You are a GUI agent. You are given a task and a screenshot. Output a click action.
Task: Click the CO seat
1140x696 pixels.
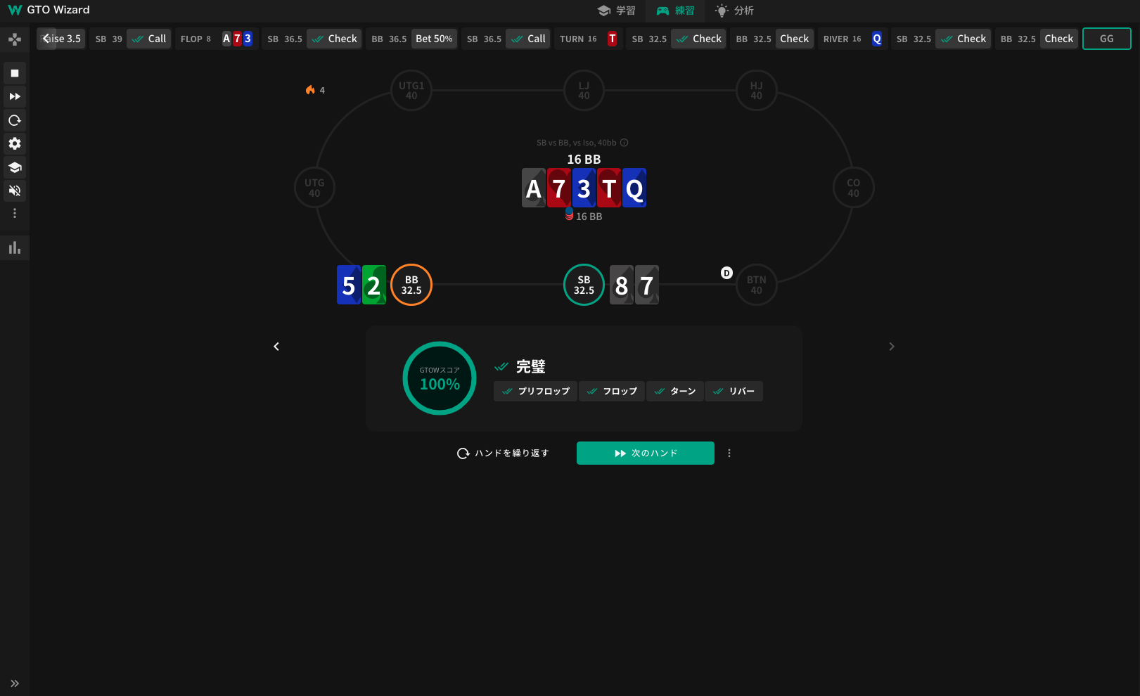point(853,188)
